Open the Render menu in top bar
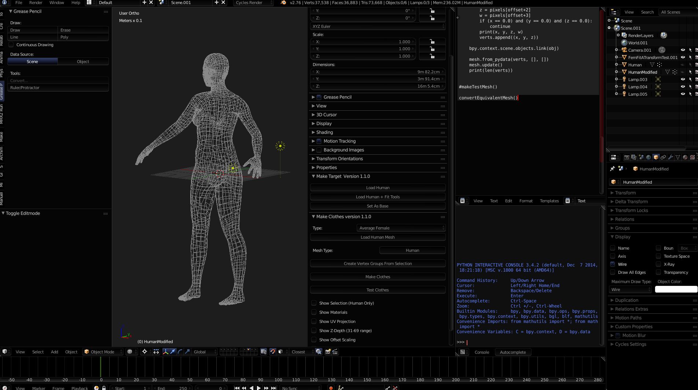 (36, 3)
